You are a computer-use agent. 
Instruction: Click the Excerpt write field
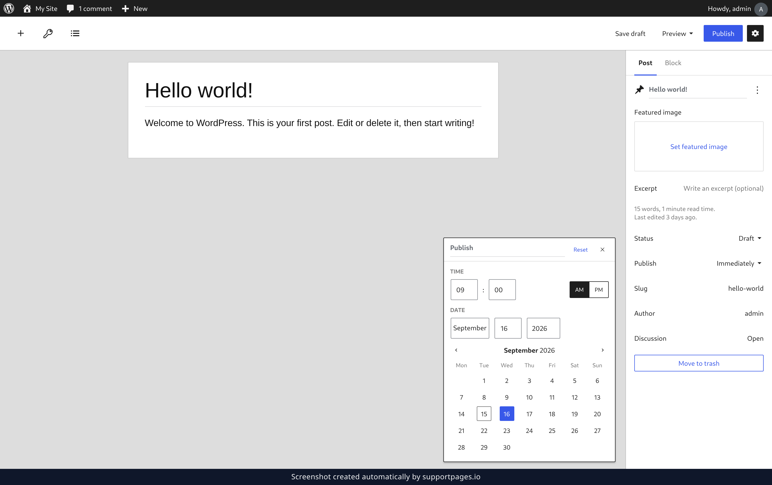(723, 188)
